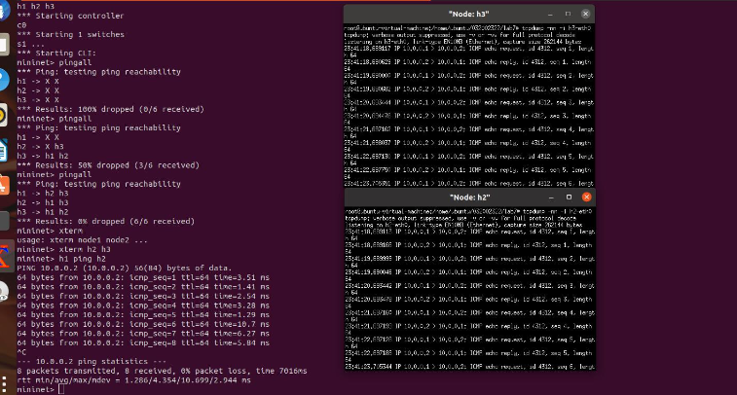Click the "h2 -> h1 h3" ping result
737x395 pixels.
43,203
